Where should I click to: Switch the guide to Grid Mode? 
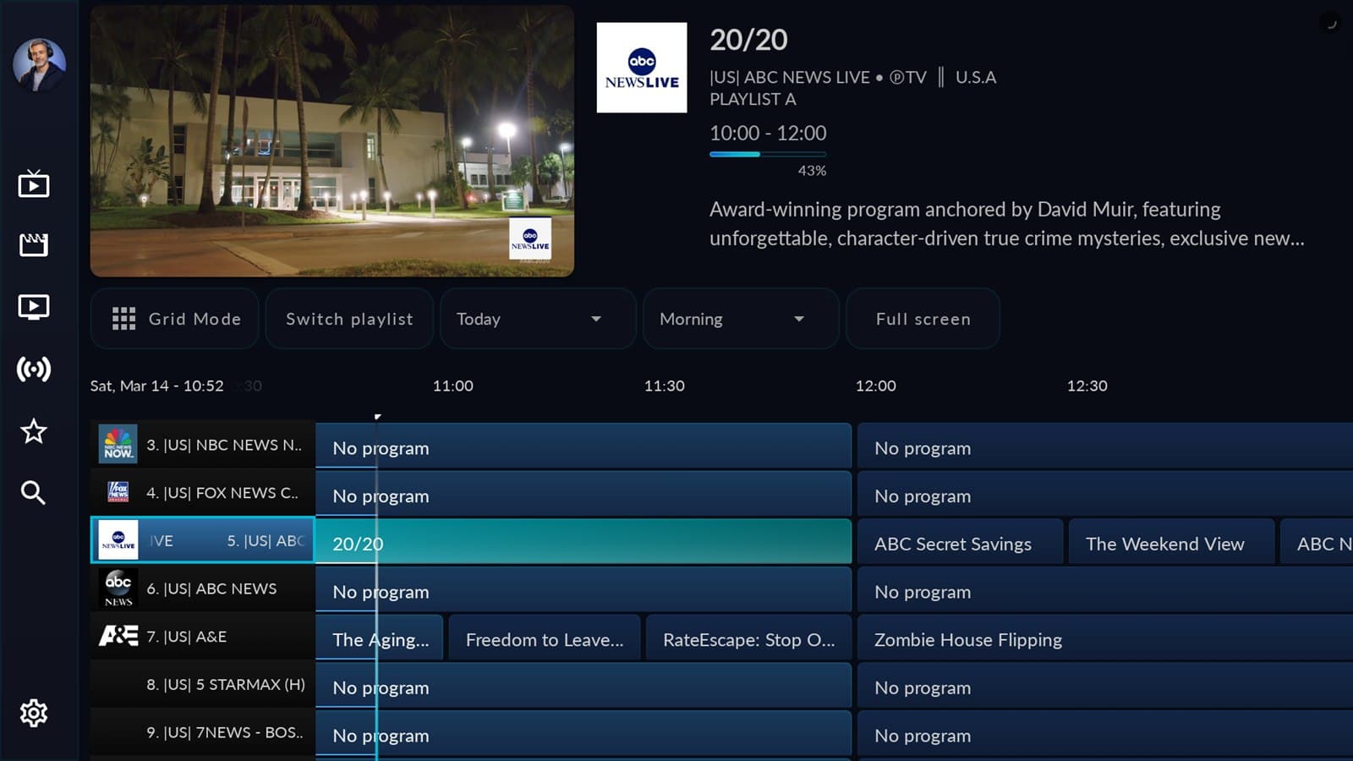(174, 319)
